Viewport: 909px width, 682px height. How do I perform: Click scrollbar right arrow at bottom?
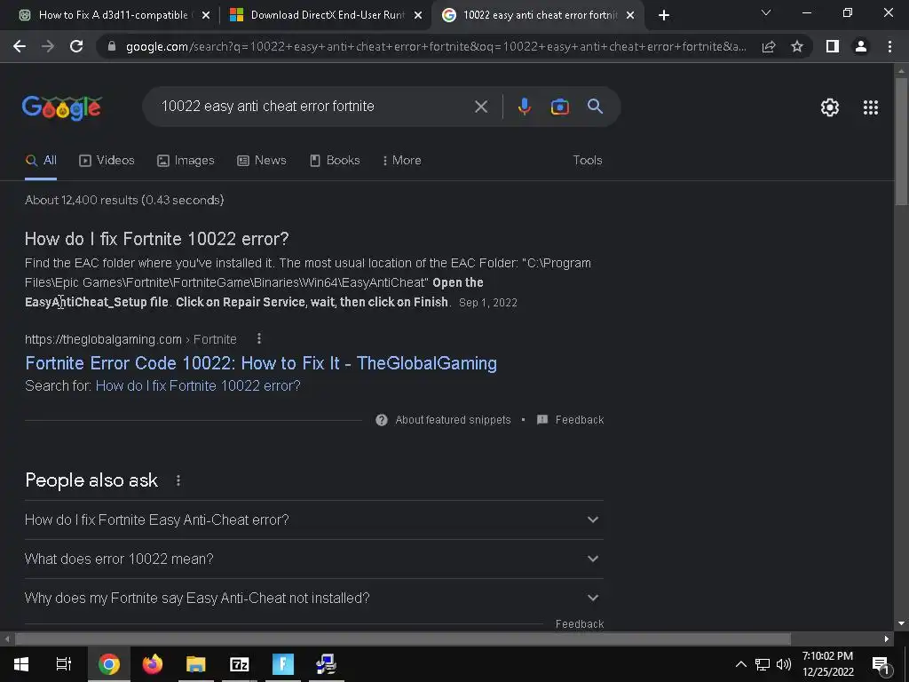887,639
